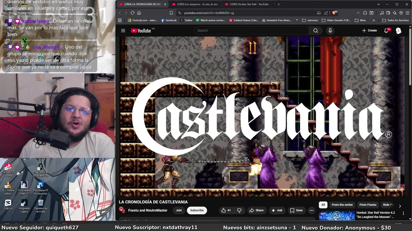This screenshot has height=231, width=412.
Task: Open the YouTube guide hamburger menu
Action: click(x=123, y=30)
